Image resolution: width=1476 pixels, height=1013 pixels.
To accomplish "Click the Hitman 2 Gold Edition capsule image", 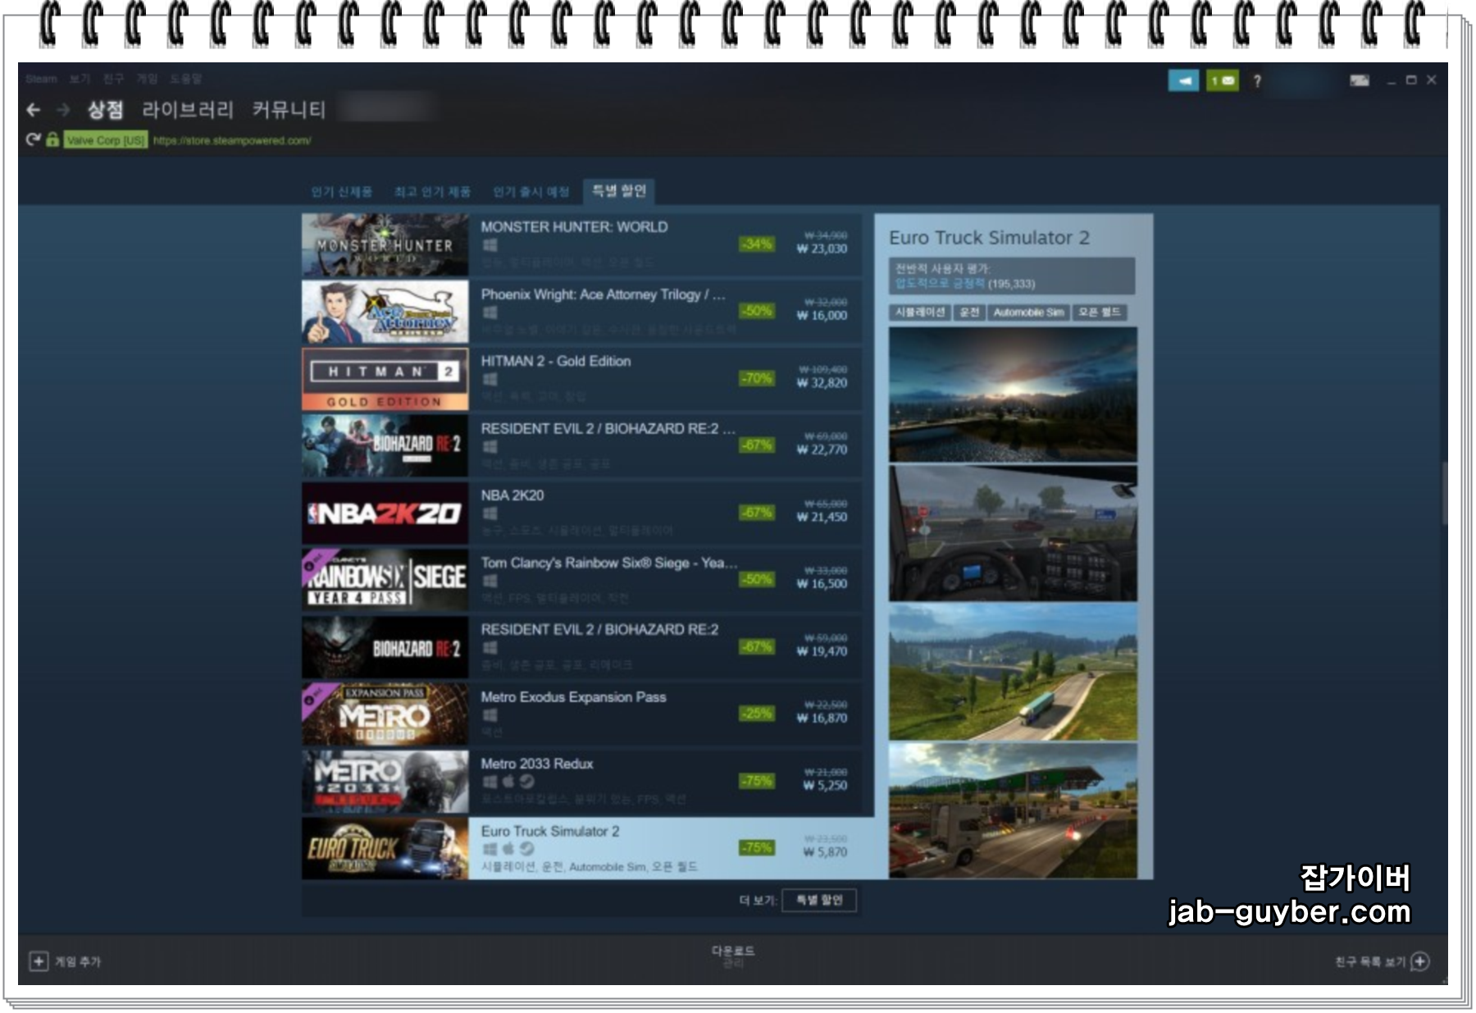I will tap(385, 379).
